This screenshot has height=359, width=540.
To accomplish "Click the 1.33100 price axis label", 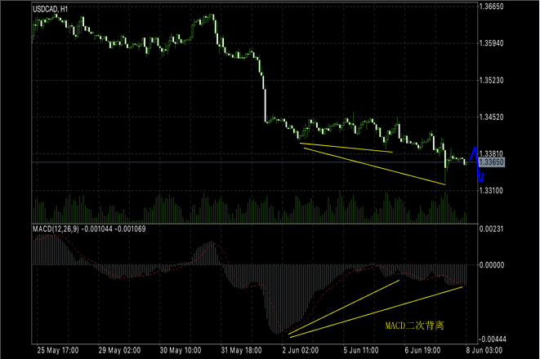I will click(492, 190).
